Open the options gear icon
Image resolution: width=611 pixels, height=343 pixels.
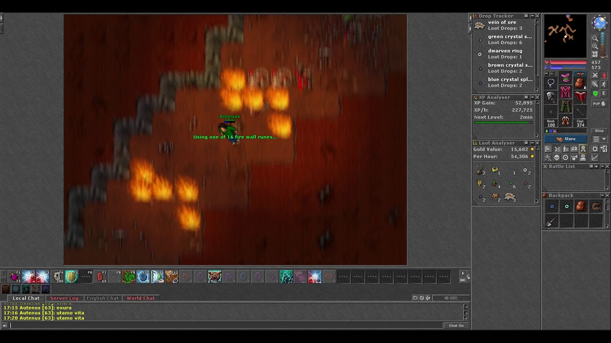pyautogui.click(x=595, y=149)
